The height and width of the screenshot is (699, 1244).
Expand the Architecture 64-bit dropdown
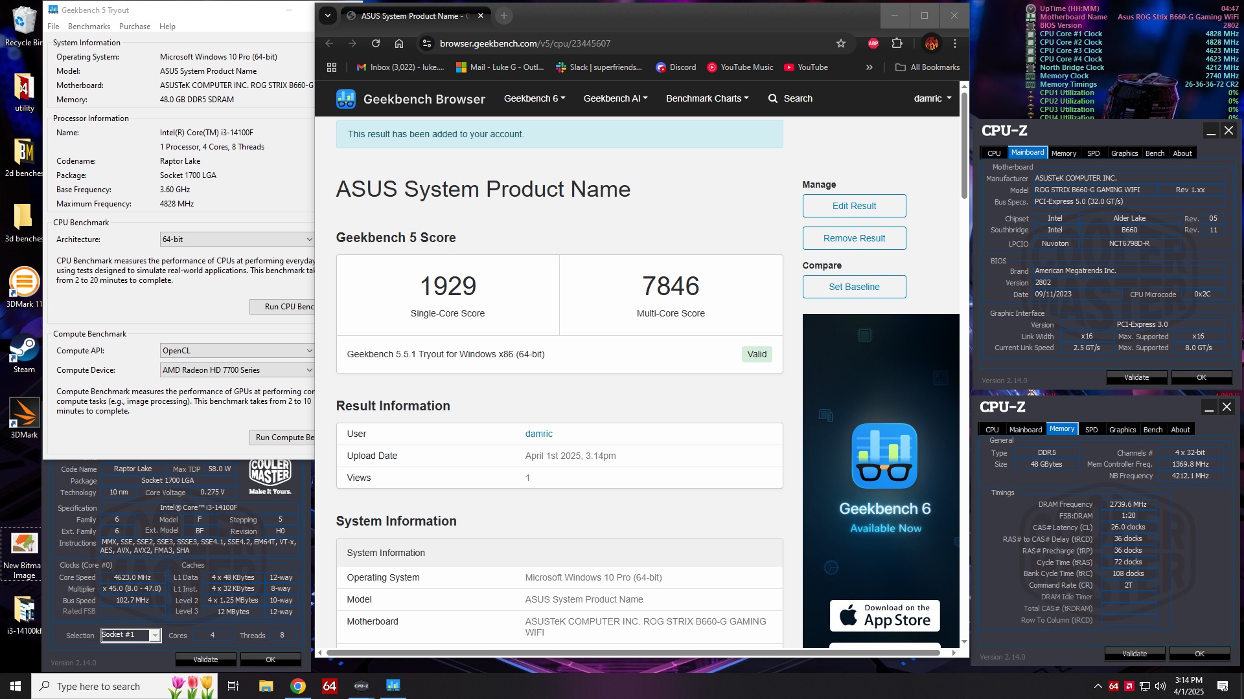(x=237, y=239)
